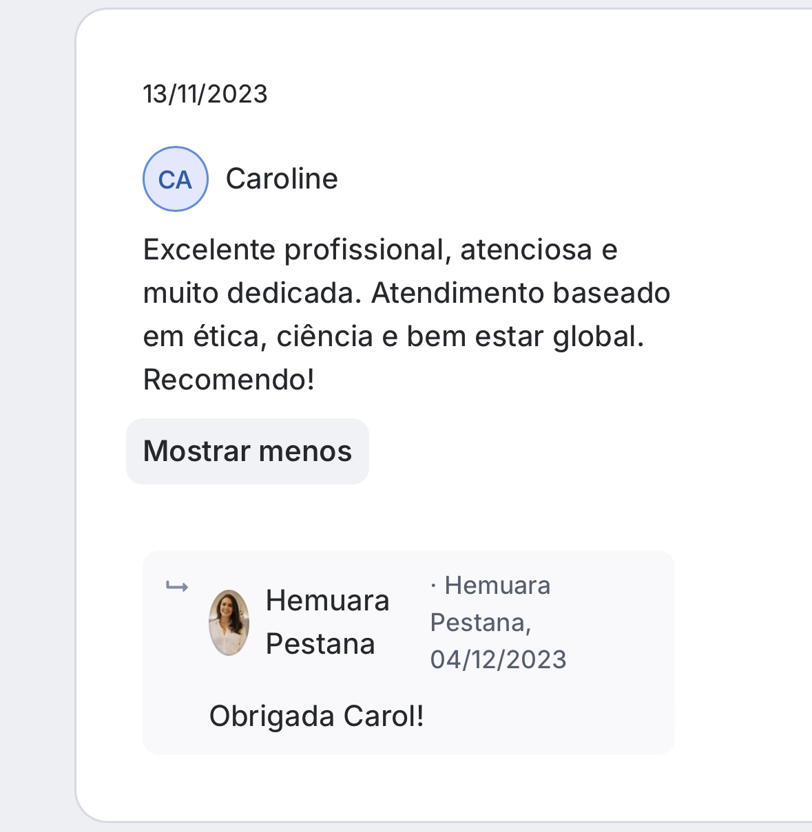Click the line em ética, ciência e bem estar global

[393, 337]
